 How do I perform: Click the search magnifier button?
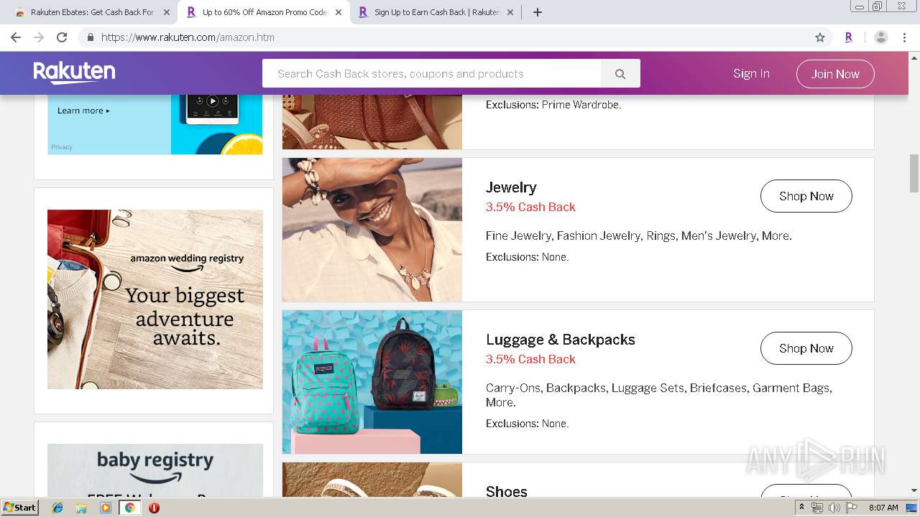pyautogui.click(x=620, y=73)
